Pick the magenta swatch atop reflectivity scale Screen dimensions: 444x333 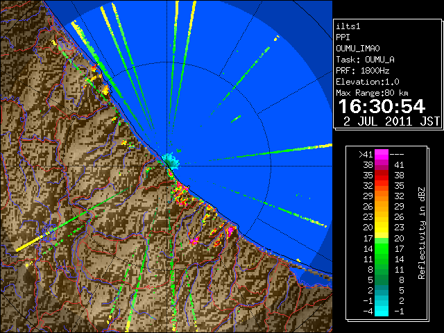click(382, 155)
